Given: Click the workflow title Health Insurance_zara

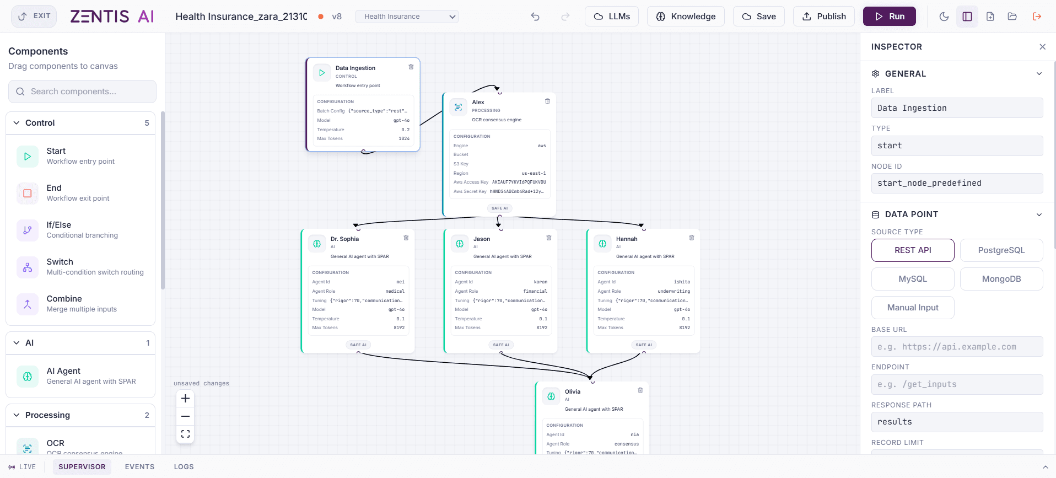Looking at the screenshot, I should 241,17.
